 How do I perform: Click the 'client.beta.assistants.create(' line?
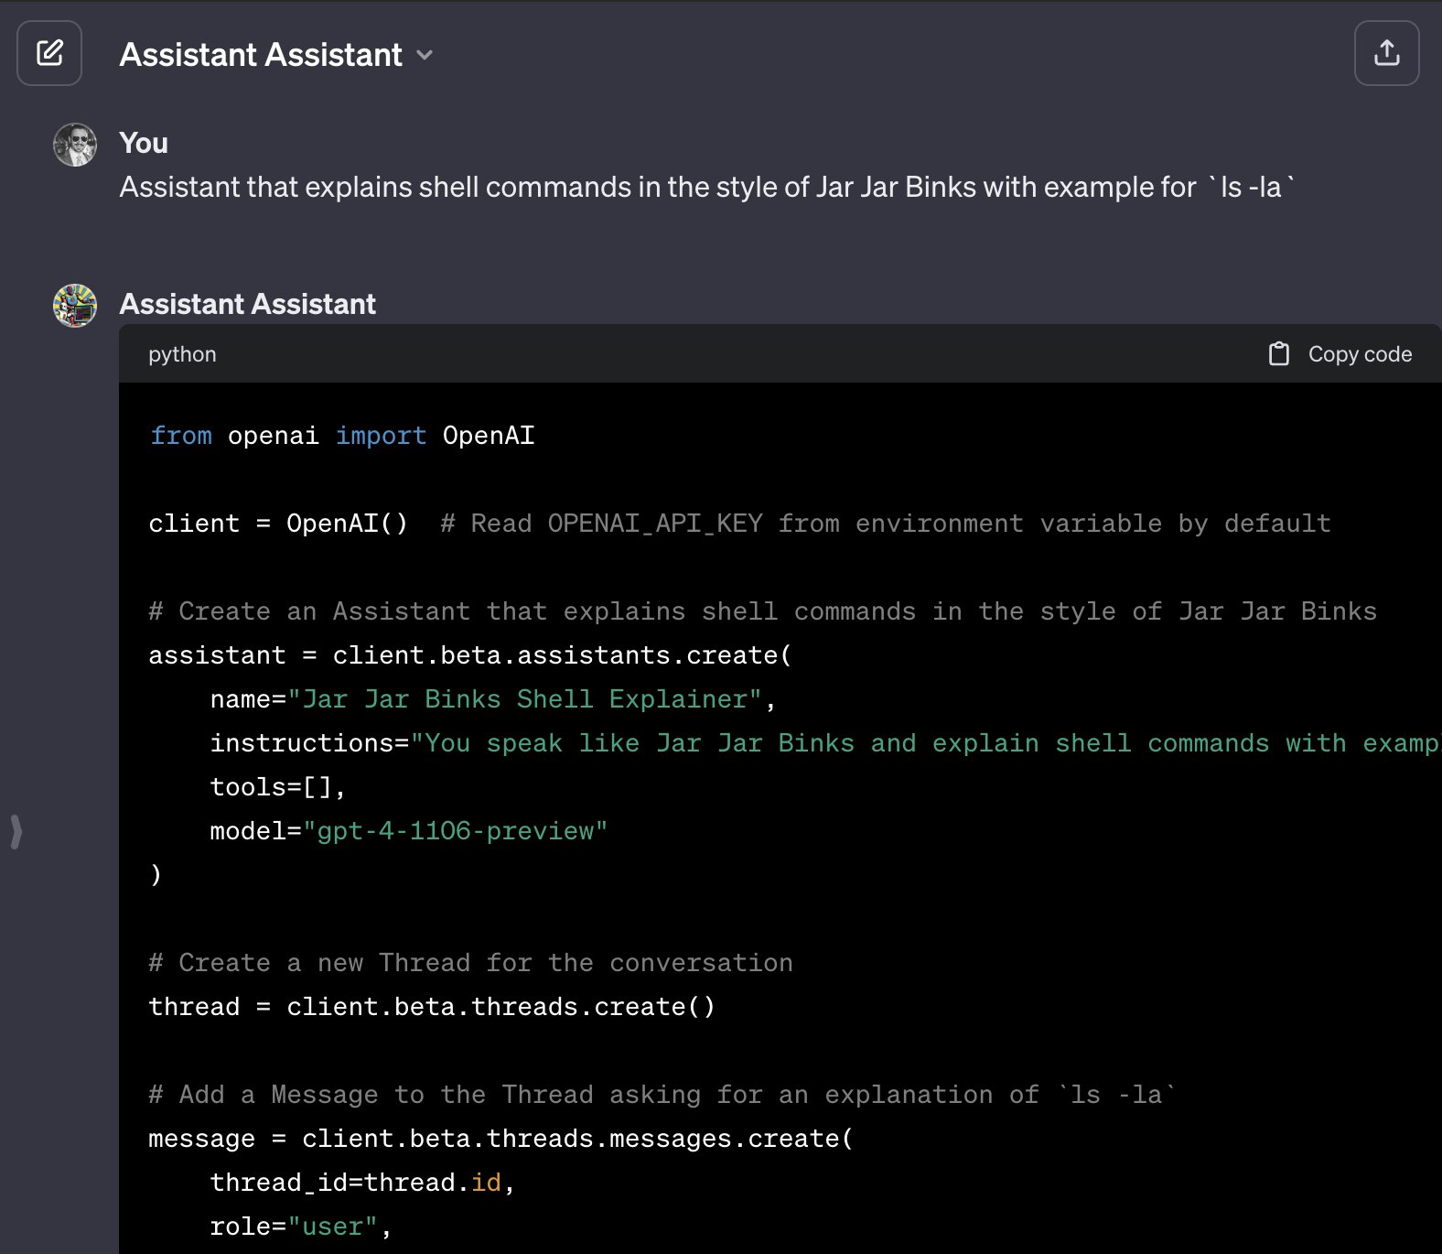(470, 655)
